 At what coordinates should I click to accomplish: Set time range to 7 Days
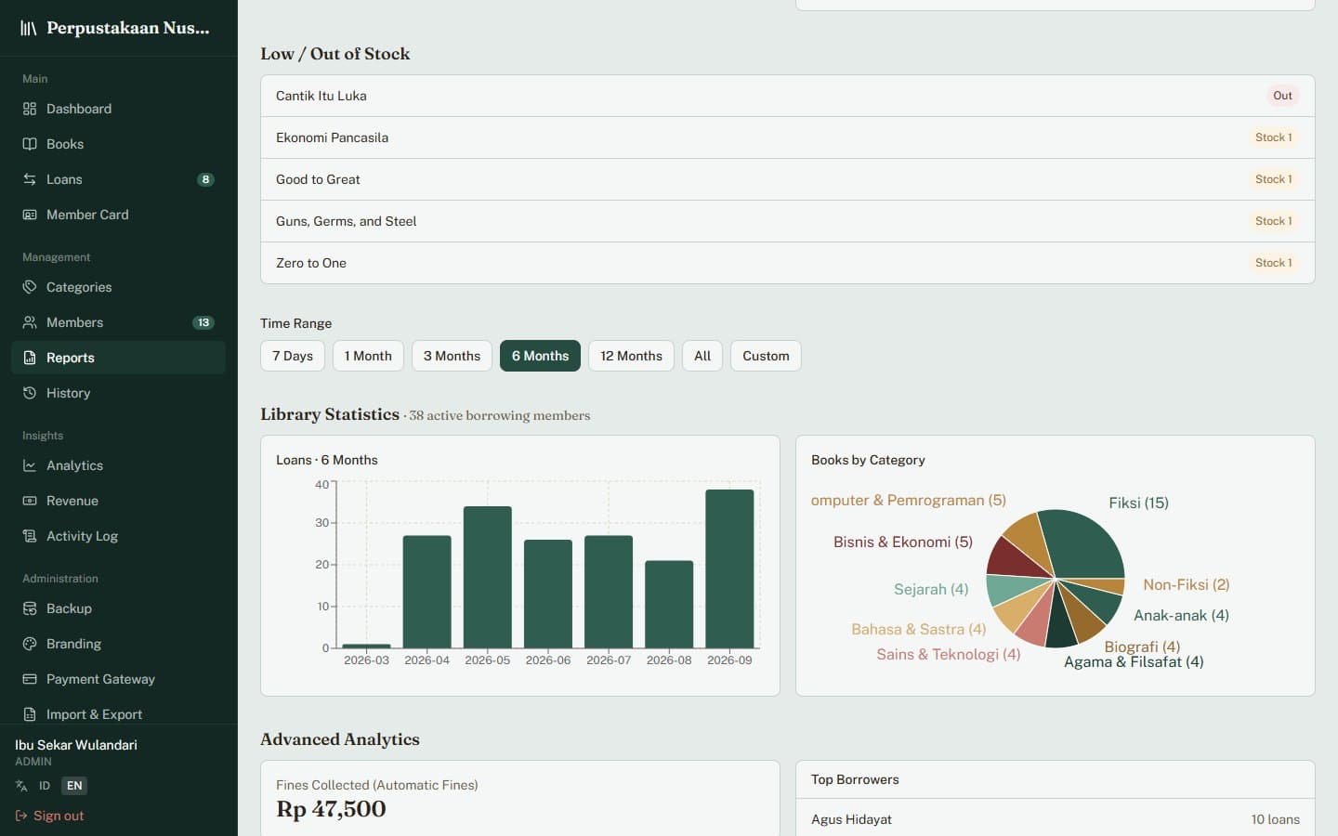tap(293, 356)
